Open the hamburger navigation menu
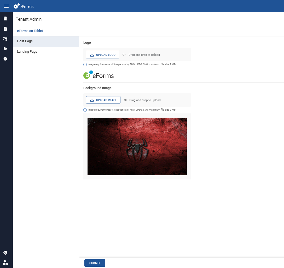The width and height of the screenshot is (284, 268). [6, 6]
